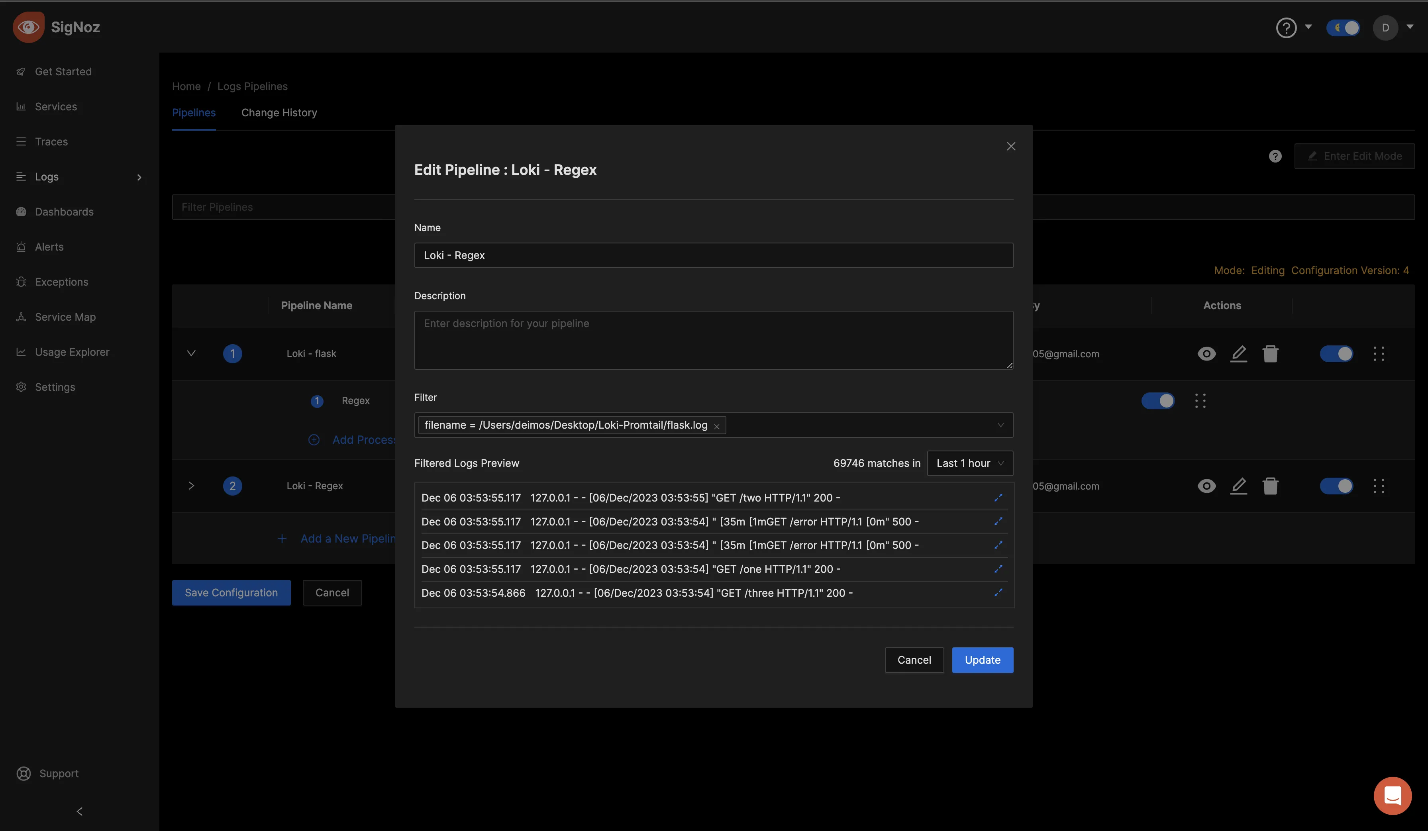Toggle the Regex processor switch
Screen dimensions: 1428x831
[1158, 400]
